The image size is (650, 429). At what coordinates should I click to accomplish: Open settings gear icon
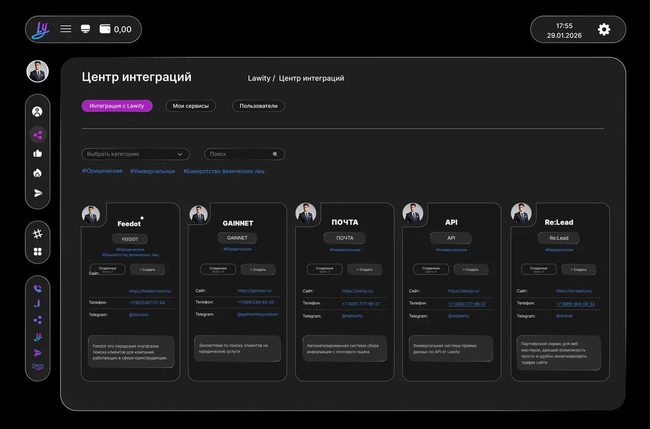(604, 29)
